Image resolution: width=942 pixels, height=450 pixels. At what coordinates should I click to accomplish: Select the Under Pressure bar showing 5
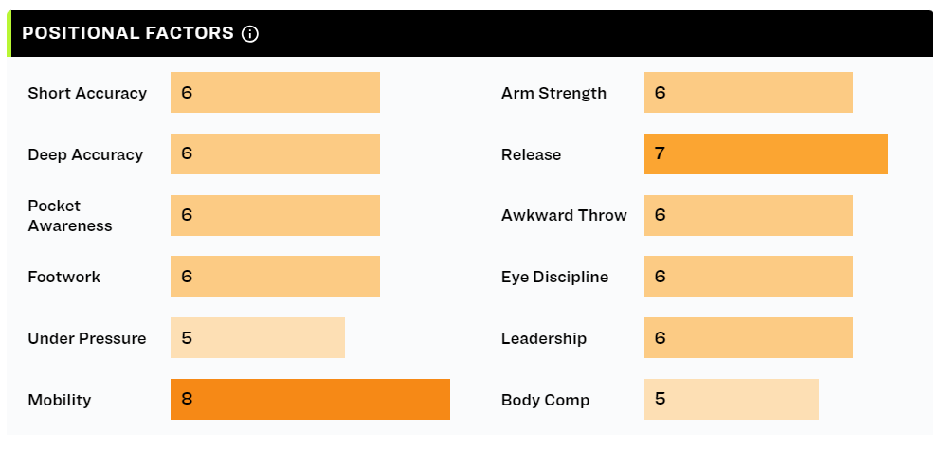point(258,337)
